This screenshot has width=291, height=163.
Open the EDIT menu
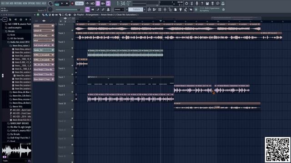[7, 3]
